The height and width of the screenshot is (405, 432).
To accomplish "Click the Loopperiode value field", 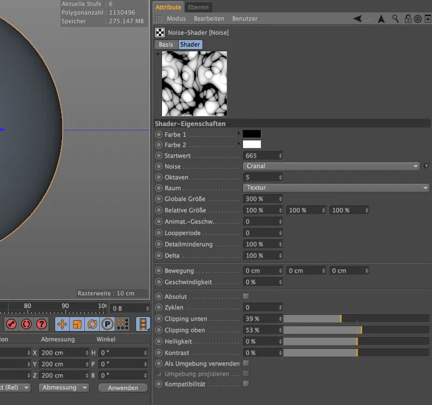I will tap(262, 233).
